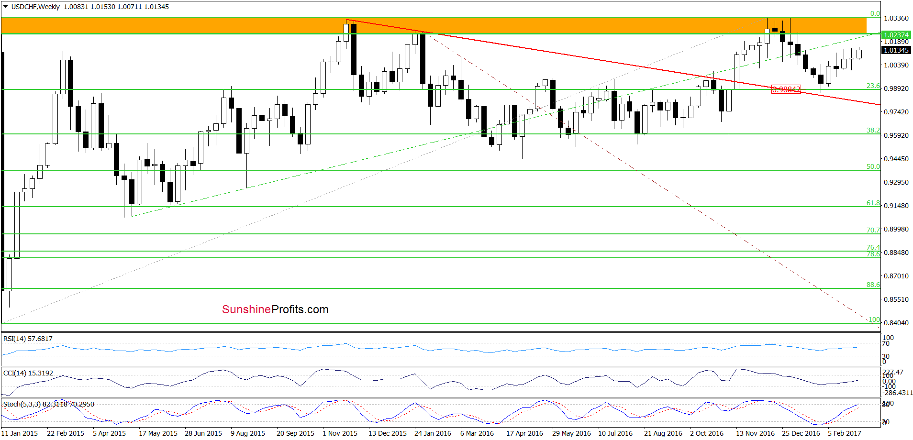Click the CCI scale value -286.4311
The image size is (913, 440).
click(x=898, y=393)
